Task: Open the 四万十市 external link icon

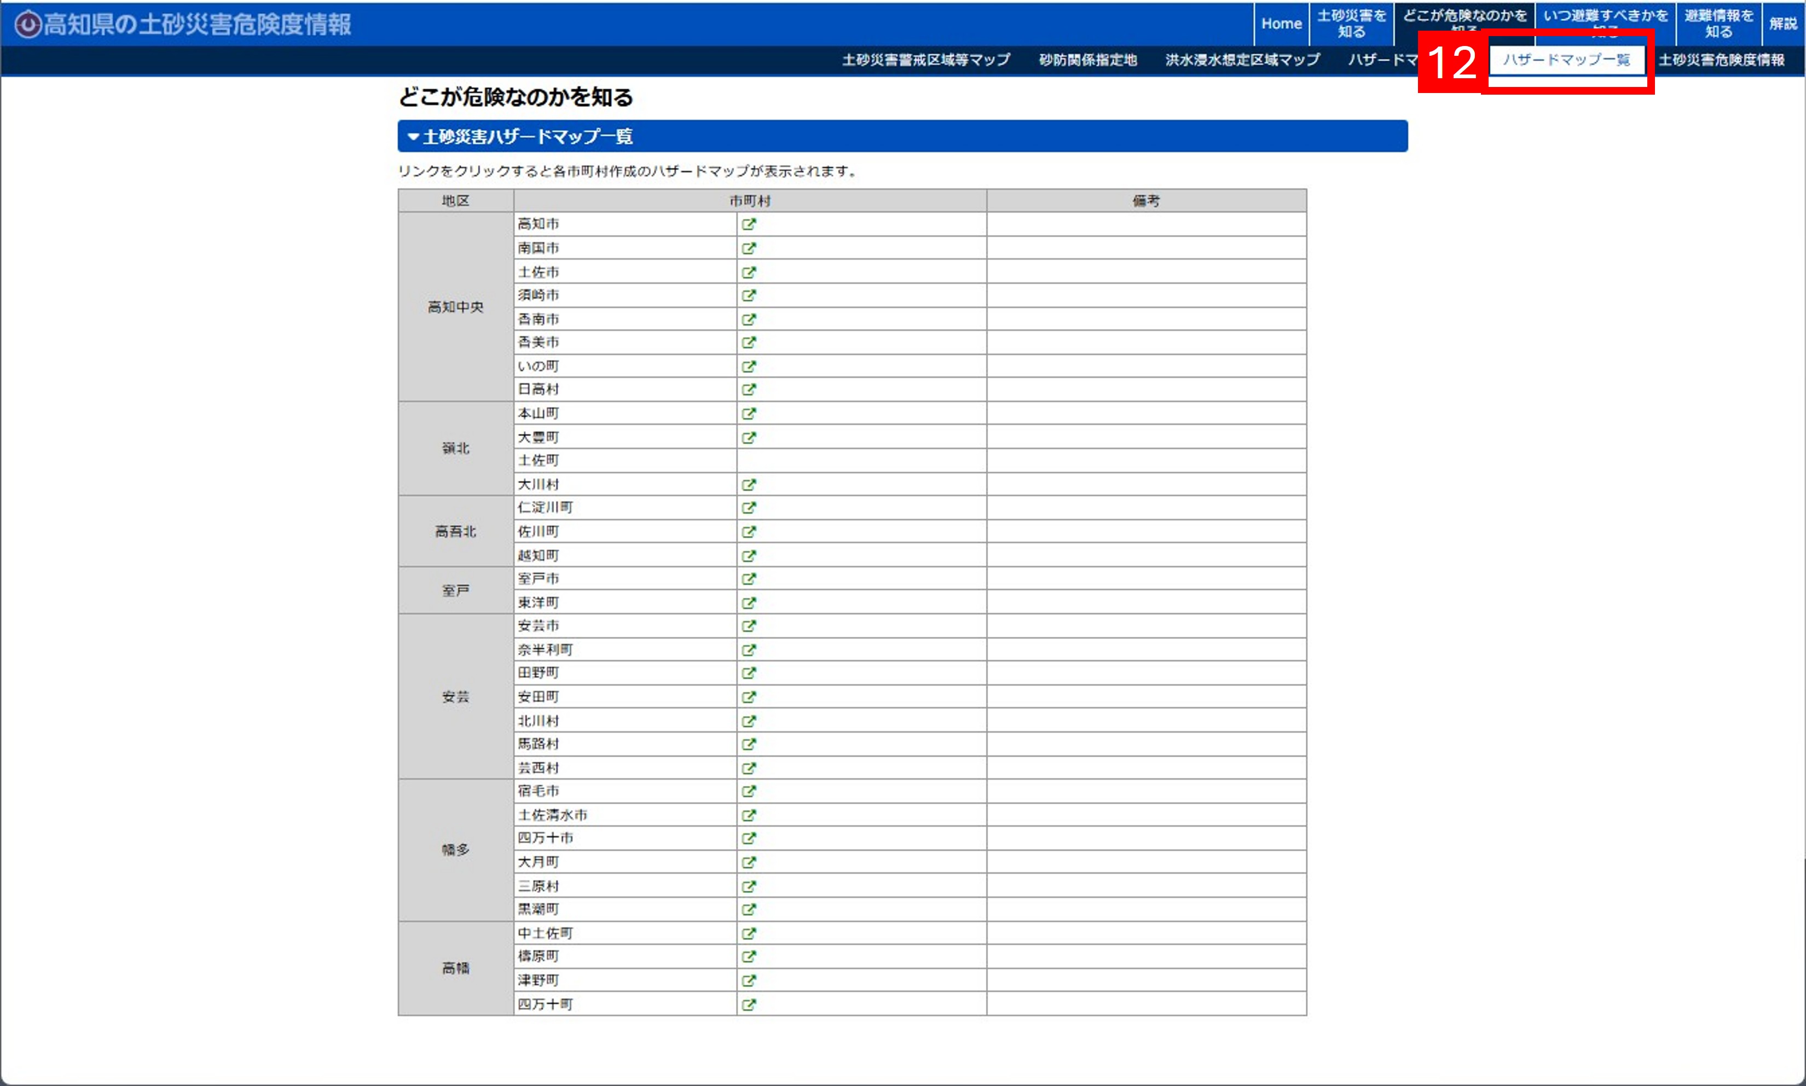Action: [x=748, y=839]
